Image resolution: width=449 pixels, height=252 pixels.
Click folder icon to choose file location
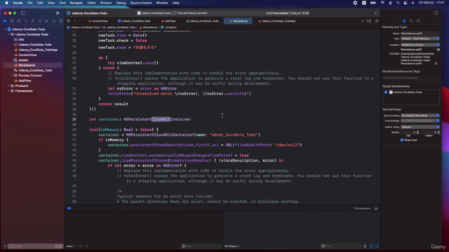pos(438,50)
